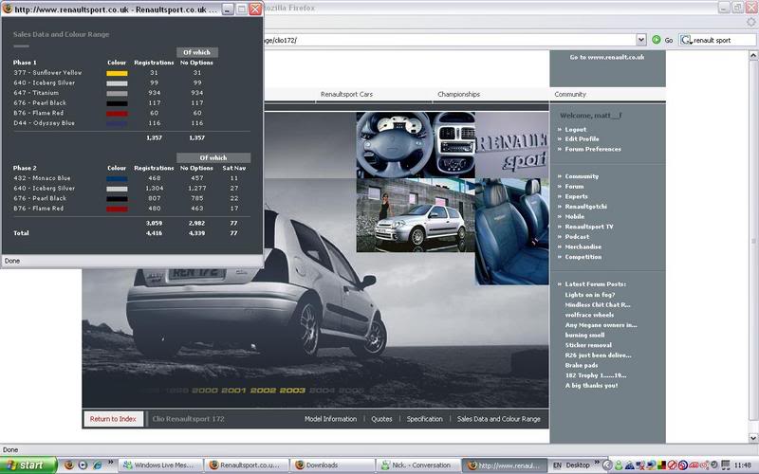Click the blue leather seat thumbnail

coord(511,221)
